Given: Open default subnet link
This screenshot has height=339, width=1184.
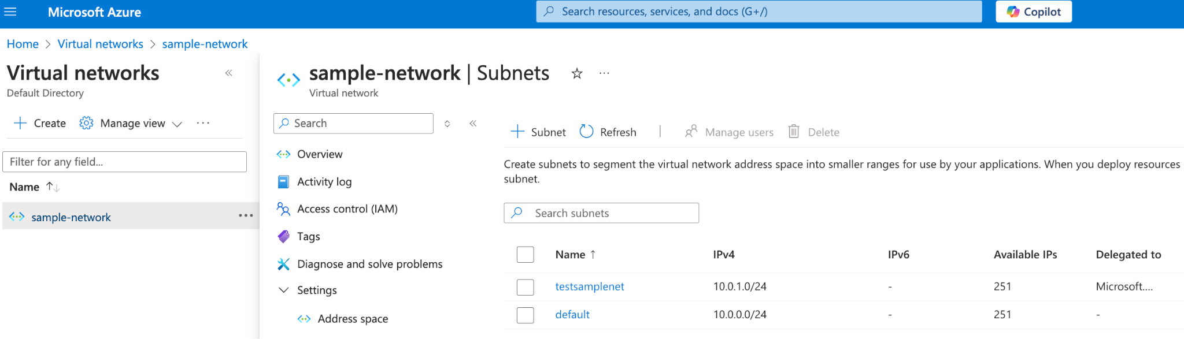Looking at the screenshot, I should [x=572, y=315].
